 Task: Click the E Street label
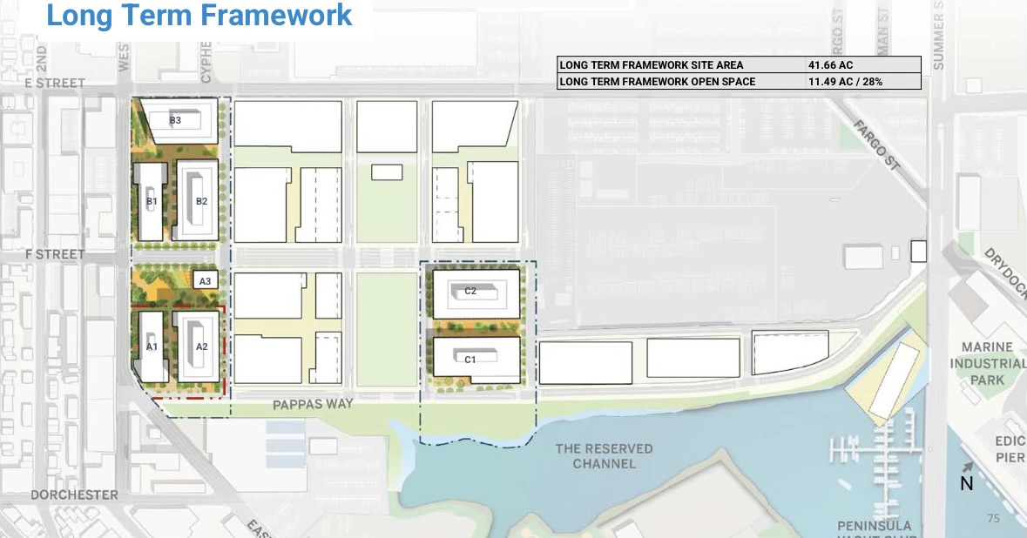[55, 83]
